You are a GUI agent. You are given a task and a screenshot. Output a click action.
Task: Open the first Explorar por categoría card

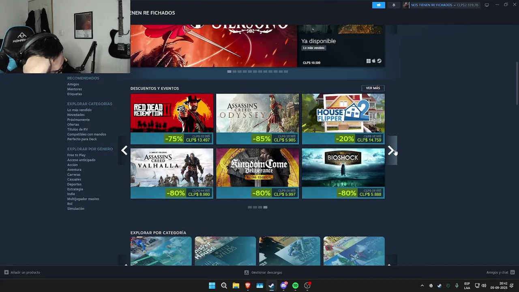click(x=161, y=251)
